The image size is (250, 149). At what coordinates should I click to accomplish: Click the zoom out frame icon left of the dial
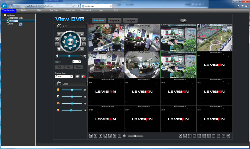(57, 44)
